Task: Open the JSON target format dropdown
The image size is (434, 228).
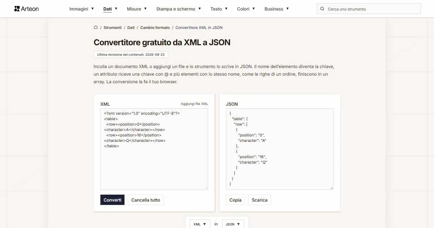Action: (233, 224)
